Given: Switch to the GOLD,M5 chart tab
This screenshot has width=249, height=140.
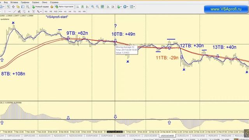Looking at the screenshot, I should 121,136.
